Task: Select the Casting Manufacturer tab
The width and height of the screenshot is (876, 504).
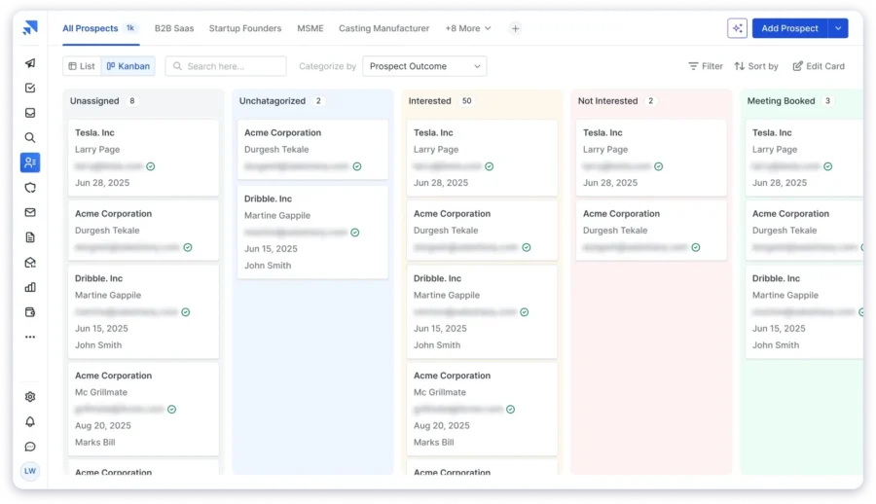Action: (383, 28)
